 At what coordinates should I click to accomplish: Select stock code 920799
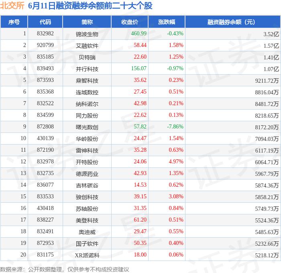point(45,45)
